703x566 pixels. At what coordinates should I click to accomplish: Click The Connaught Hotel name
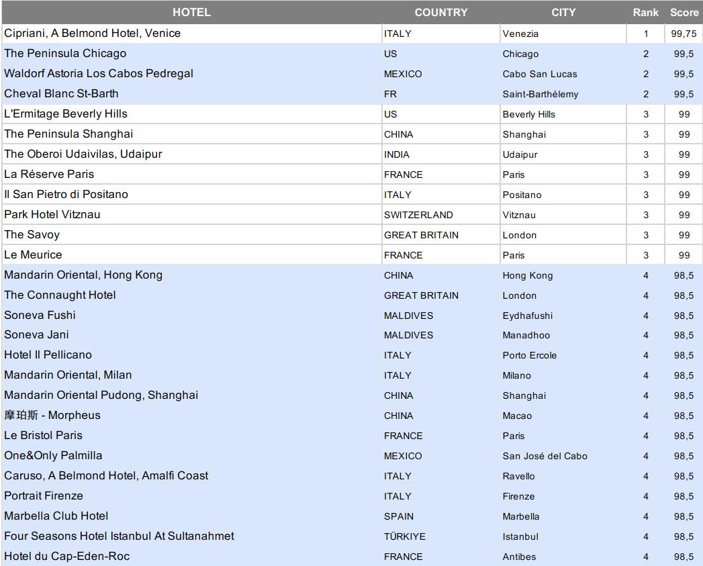click(x=60, y=295)
